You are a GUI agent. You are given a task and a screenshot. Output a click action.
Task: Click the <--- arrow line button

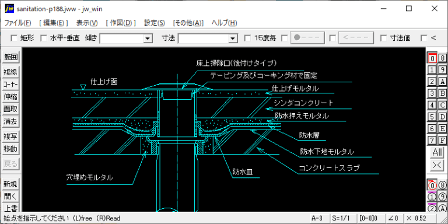(356, 38)
